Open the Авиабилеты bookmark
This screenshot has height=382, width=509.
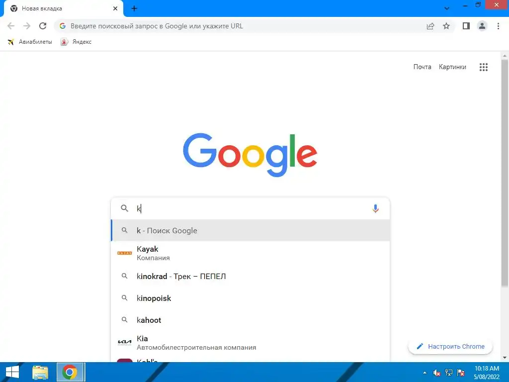[x=29, y=42]
